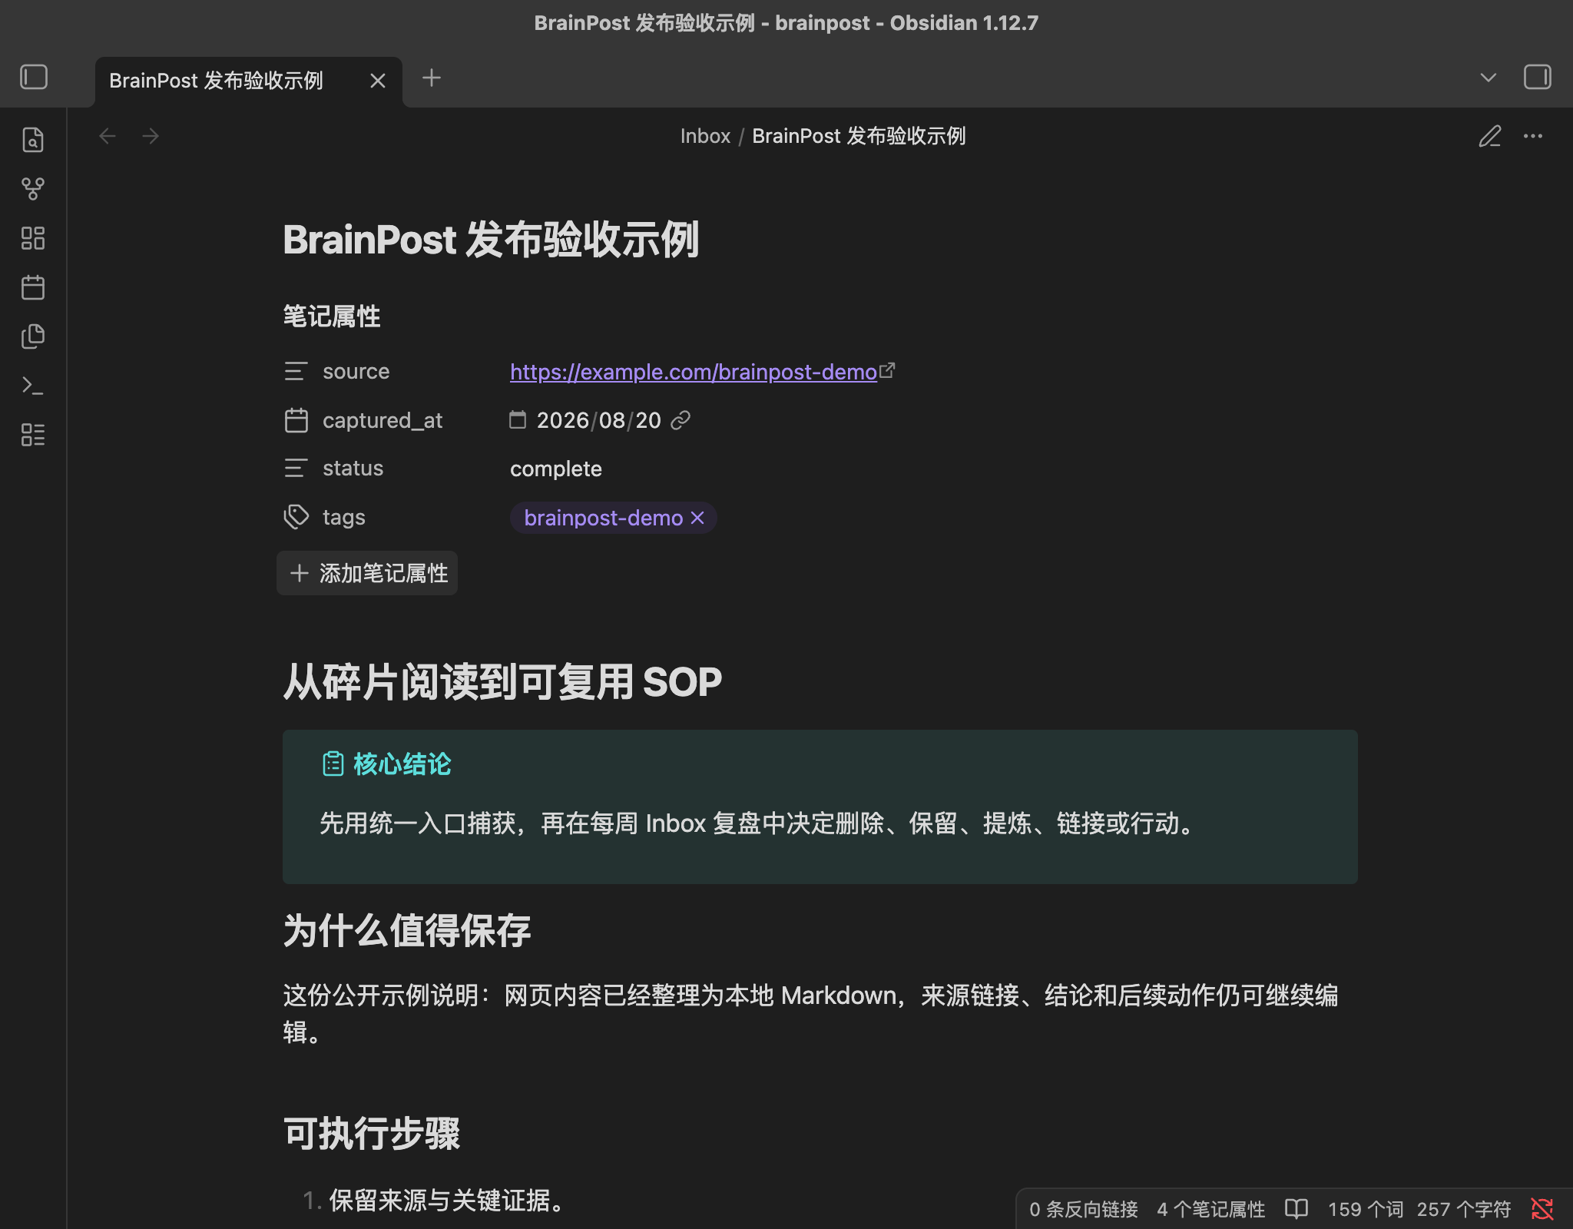
Task: Open the list-layout icon at ribbon bottom
Action: (x=33, y=435)
